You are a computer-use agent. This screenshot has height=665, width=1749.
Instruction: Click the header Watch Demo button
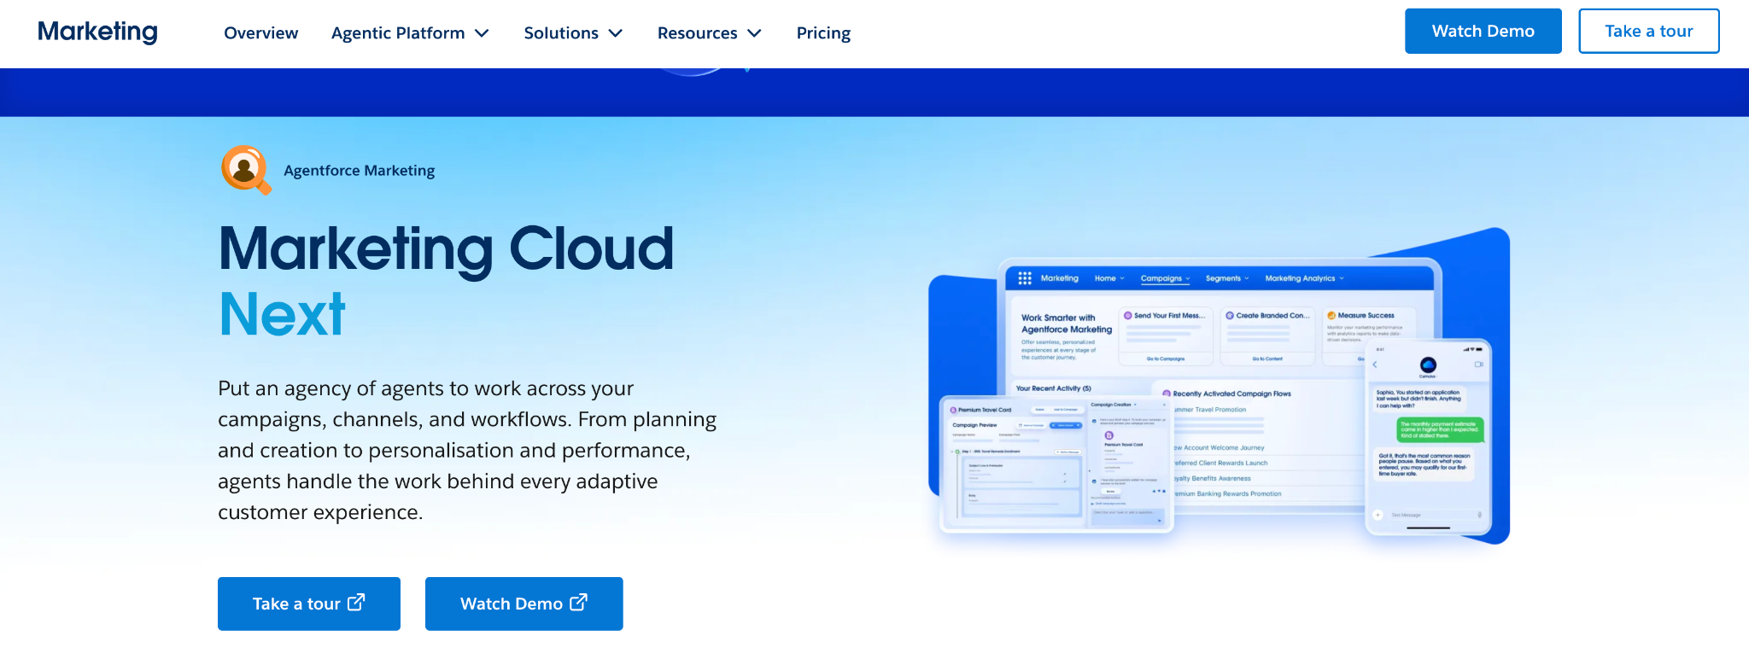tap(1483, 31)
